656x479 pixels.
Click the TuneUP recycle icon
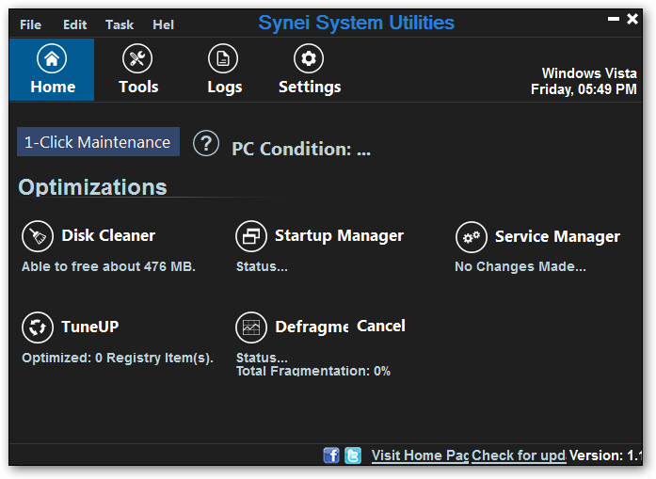(x=38, y=327)
